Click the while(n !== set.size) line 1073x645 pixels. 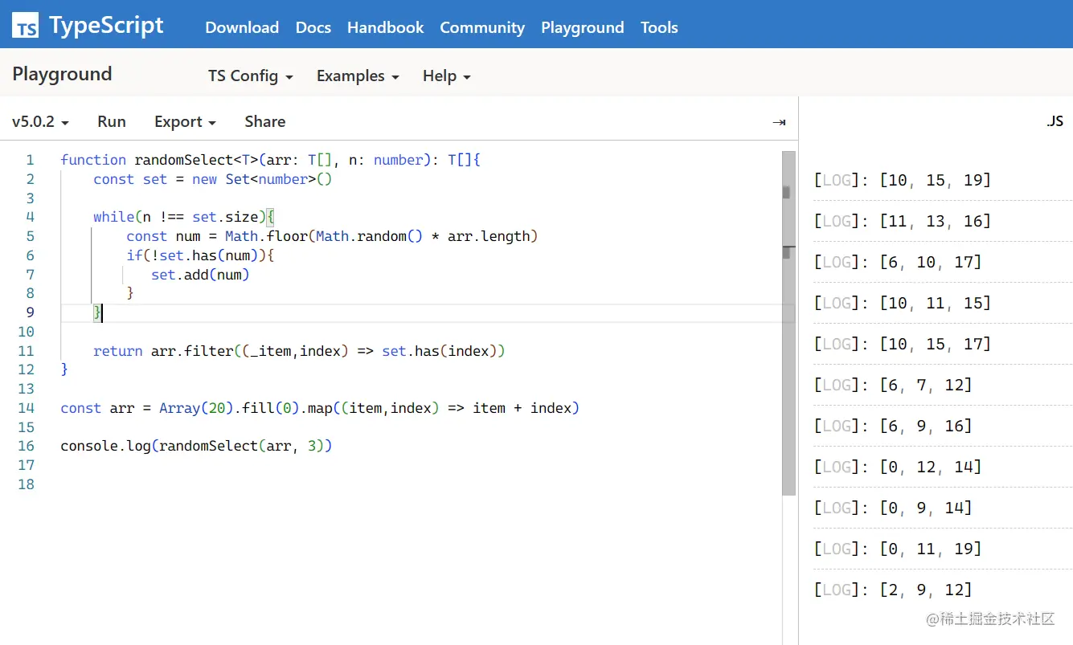point(184,217)
